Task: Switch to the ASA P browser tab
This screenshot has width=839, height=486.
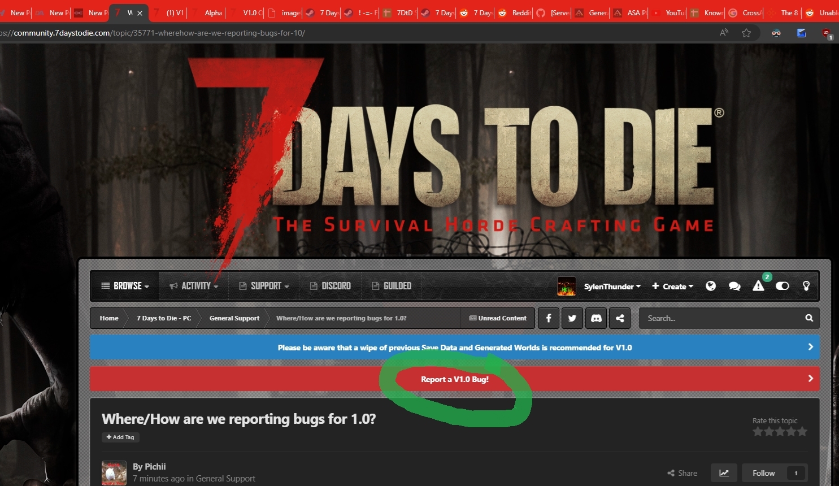Action: (x=630, y=13)
